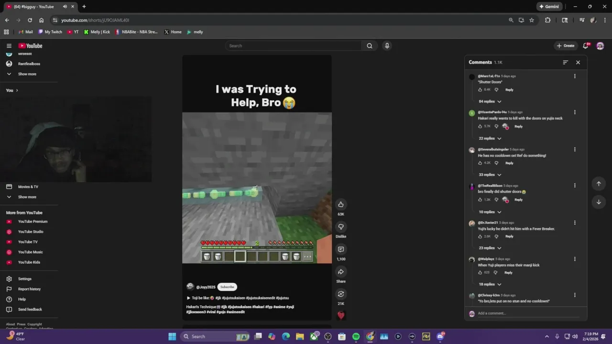
Task: Open options for Dr.Xavier21 comment
Action: (575, 223)
